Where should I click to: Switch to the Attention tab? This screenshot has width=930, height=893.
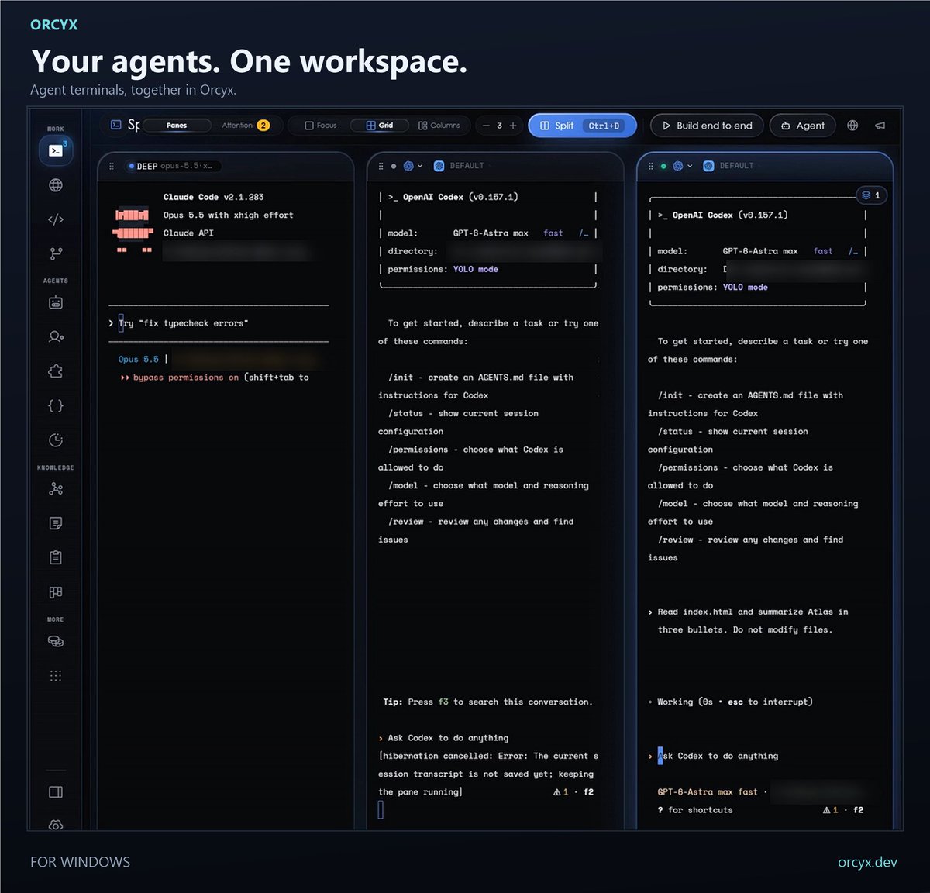click(245, 125)
